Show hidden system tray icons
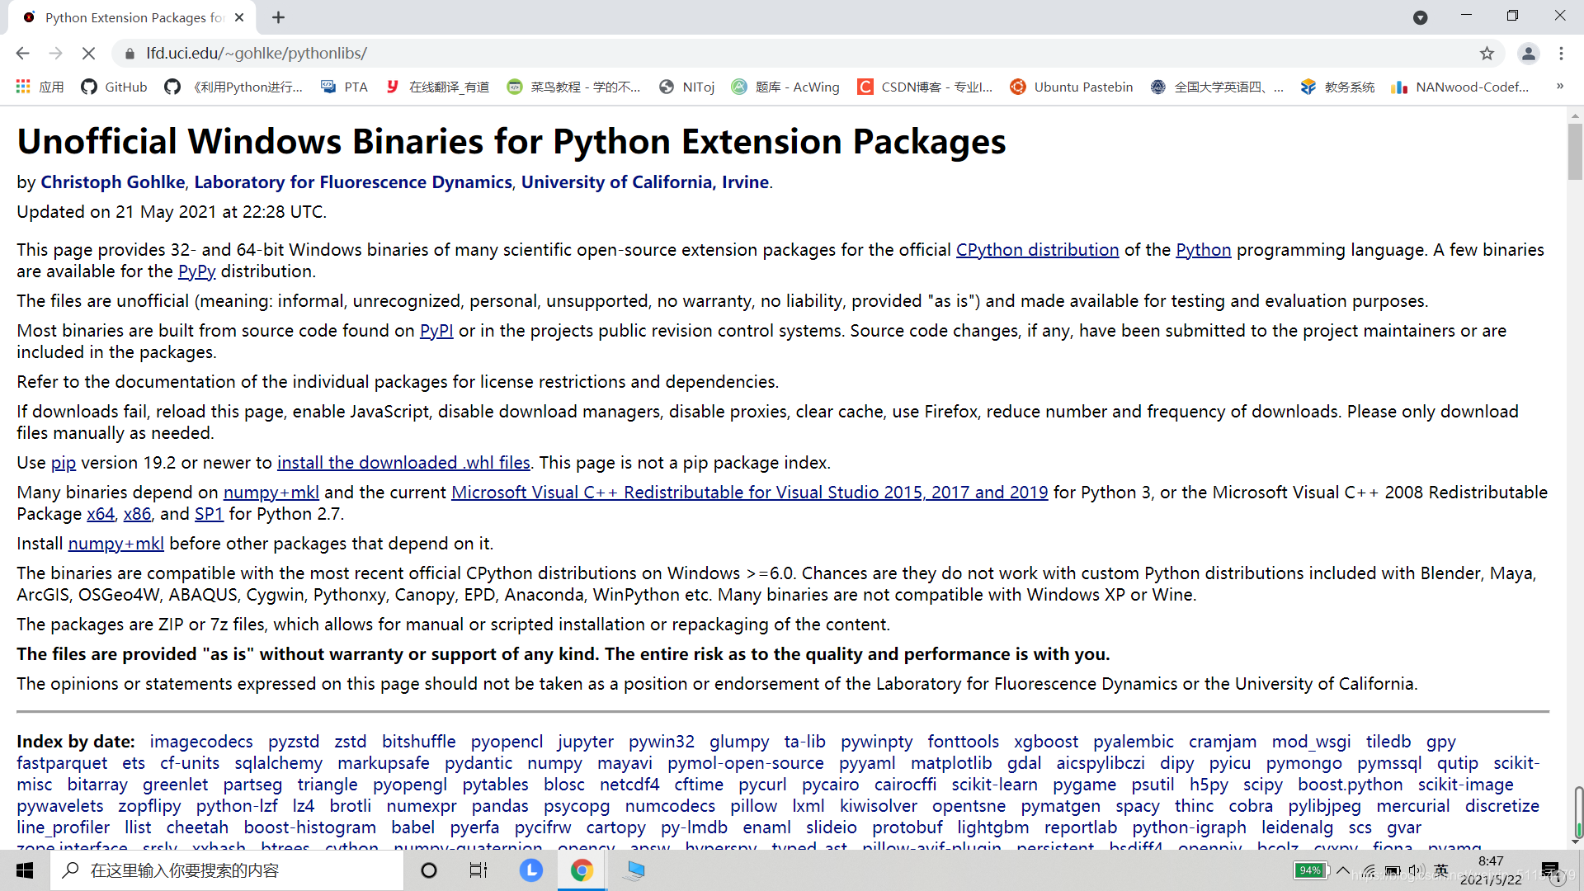The image size is (1584, 891). tap(1343, 870)
